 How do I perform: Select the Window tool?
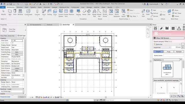(20, 12)
